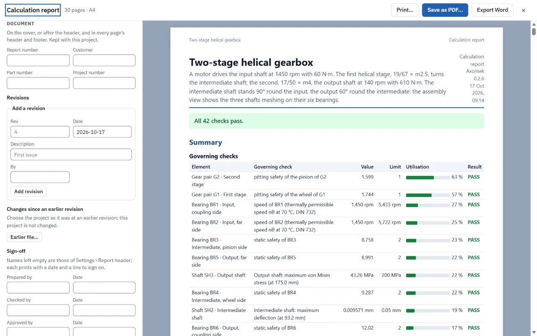
Task: Click the '30 pages · A4' page count text
Action: [80, 10]
